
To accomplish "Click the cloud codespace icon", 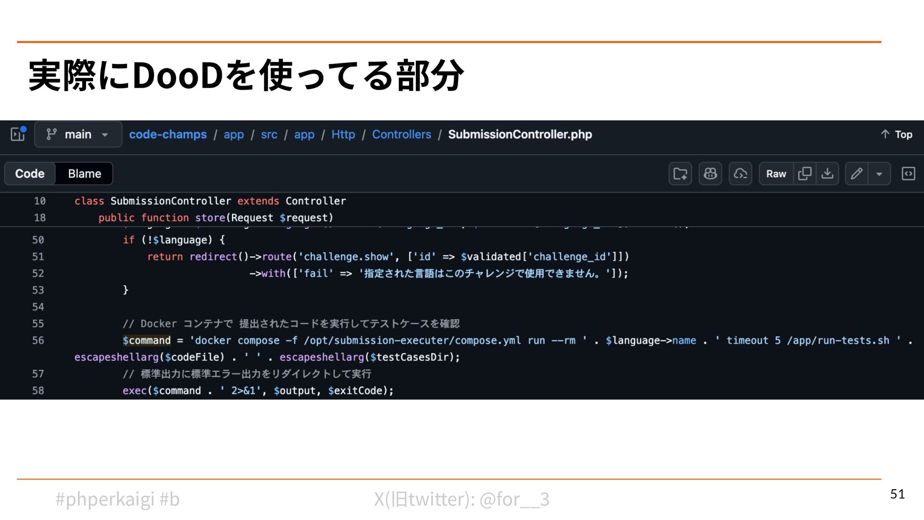I will (x=740, y=174).
